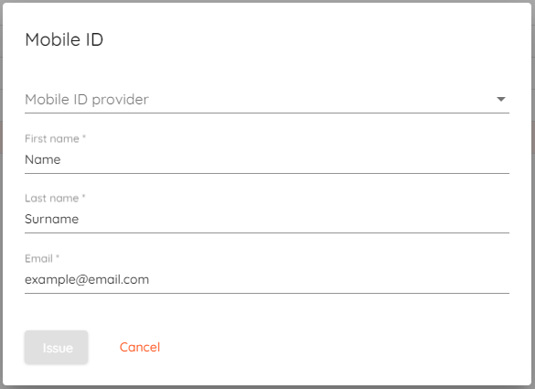This screenshot has width=535, height=389.
Task: Click the text Name in First name field
Action: 43,159
